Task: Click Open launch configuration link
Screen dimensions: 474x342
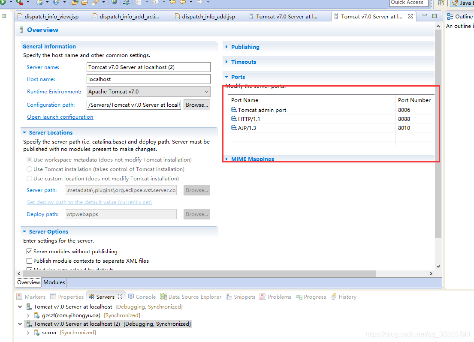Action: tap(60, 117)
